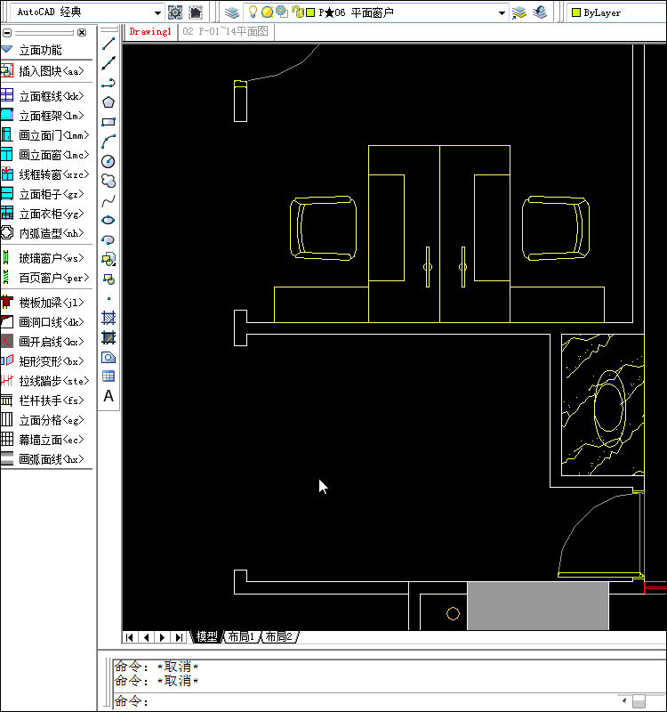Toggle the layer lock icon
Viewport: 667px width, 712px height.
coord(297,12)
